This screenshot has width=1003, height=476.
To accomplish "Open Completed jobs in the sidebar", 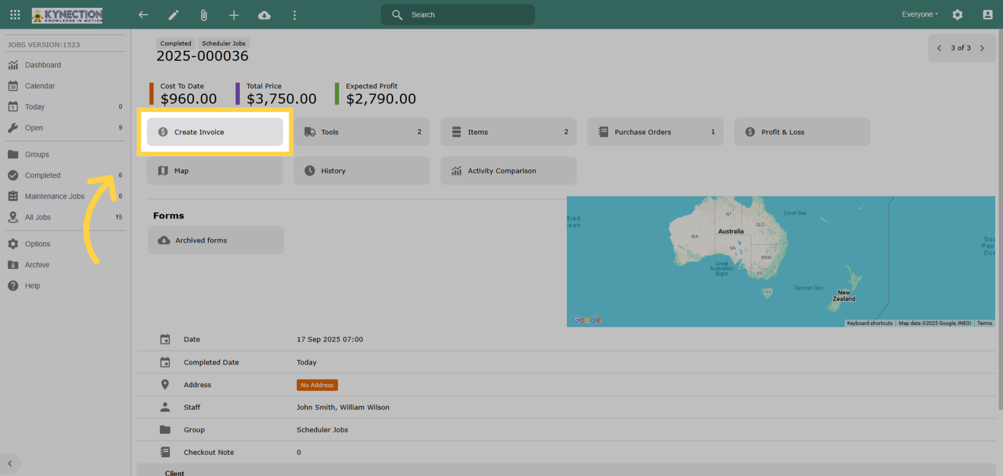I will click(65, 175).
